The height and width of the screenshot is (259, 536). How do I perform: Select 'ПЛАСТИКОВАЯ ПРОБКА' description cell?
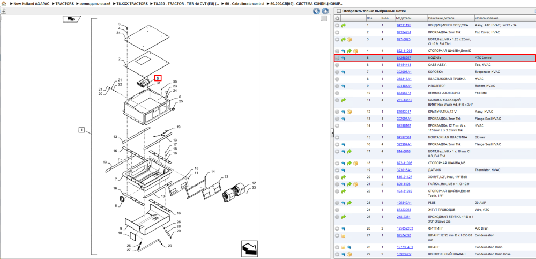[446, 79]
